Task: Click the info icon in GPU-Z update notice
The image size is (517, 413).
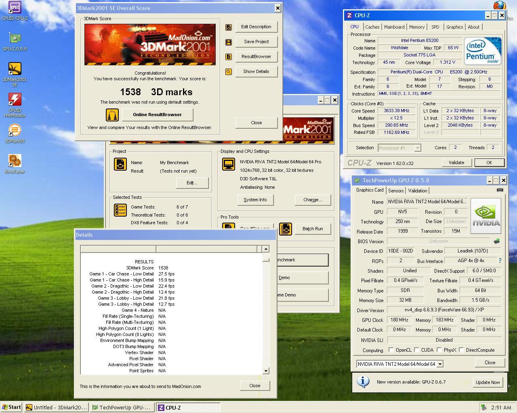Action: pyautogui.click(x=363, y=382)
